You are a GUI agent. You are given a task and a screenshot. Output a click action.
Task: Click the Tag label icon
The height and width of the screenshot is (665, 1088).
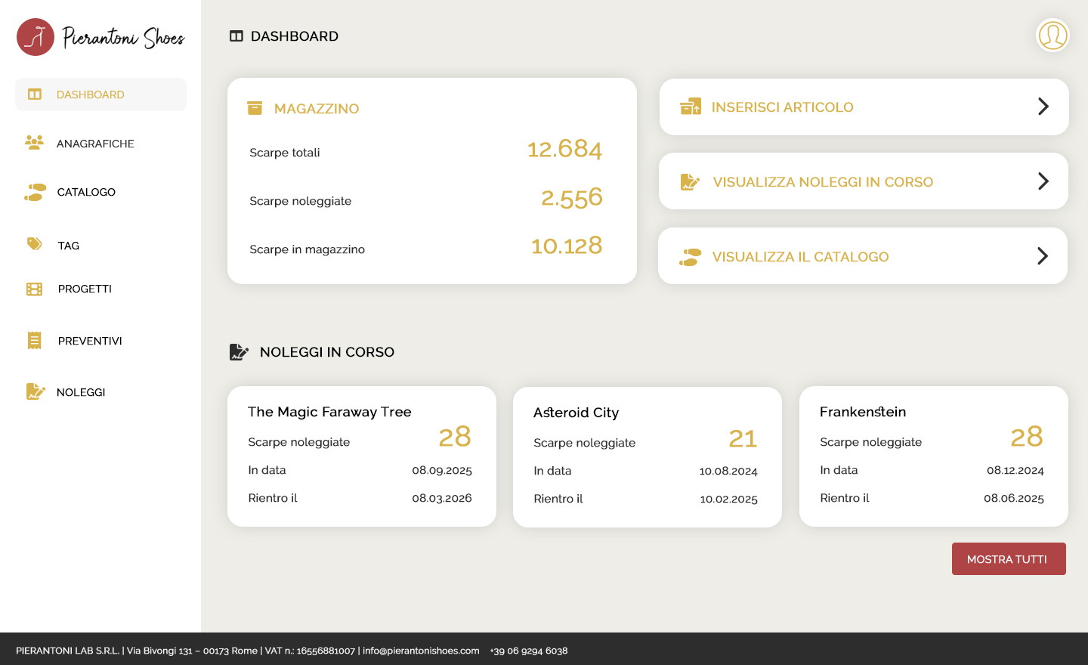[35, 244]
